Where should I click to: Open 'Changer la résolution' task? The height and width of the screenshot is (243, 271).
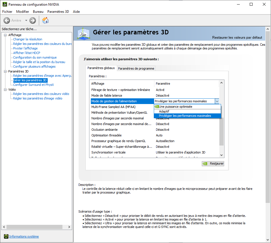(28, 39)
